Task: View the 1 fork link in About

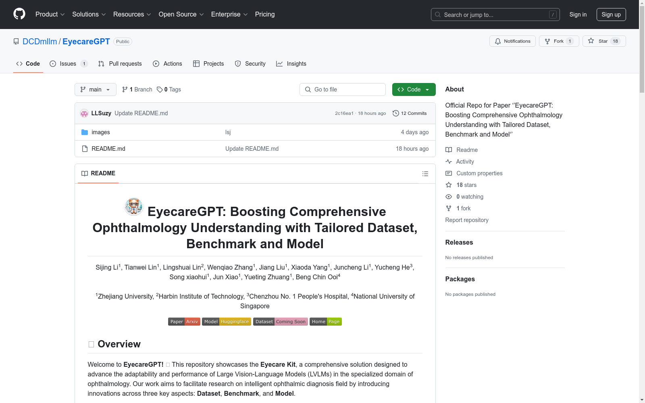Action: pos(458,208)
